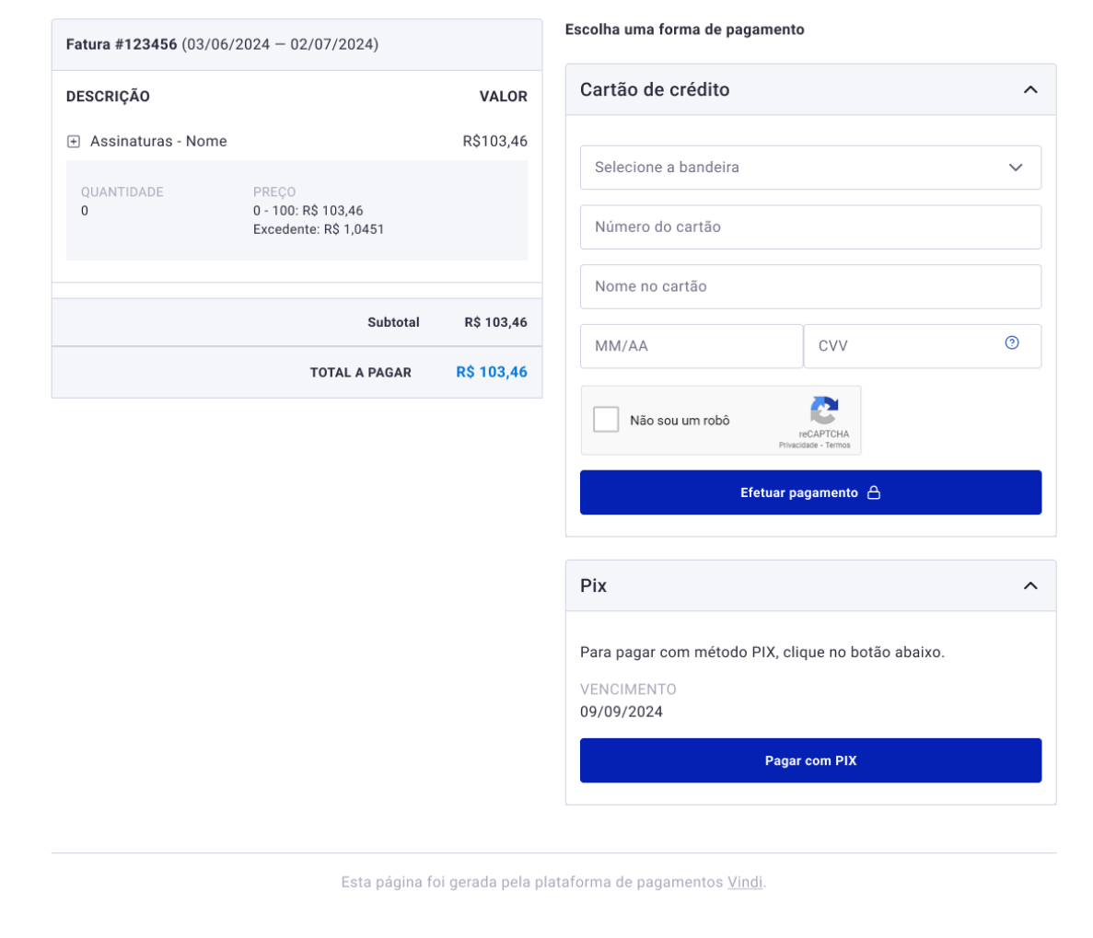Click the Pix section header title
Viewport: 1093px width, 938px height.
click(x=594, y=586)
